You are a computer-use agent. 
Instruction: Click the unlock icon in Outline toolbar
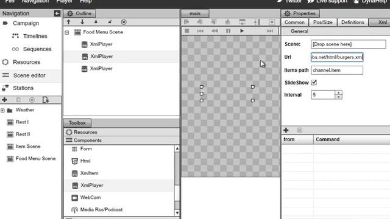pos(110,22)
